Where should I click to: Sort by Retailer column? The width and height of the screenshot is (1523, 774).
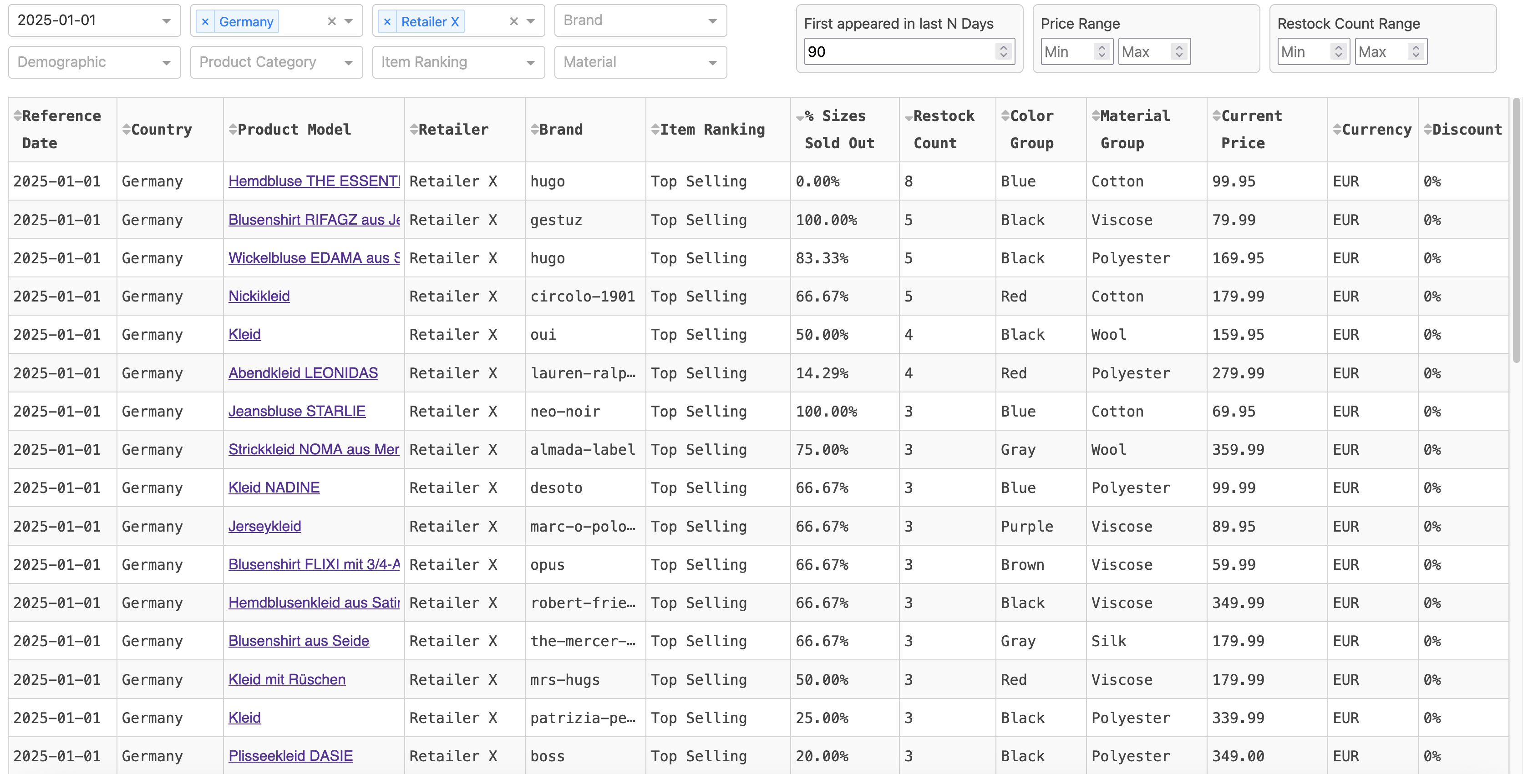point(414,130)
